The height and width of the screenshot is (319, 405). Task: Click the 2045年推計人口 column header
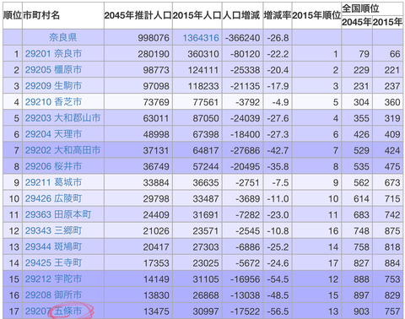(x=138, y=15)
